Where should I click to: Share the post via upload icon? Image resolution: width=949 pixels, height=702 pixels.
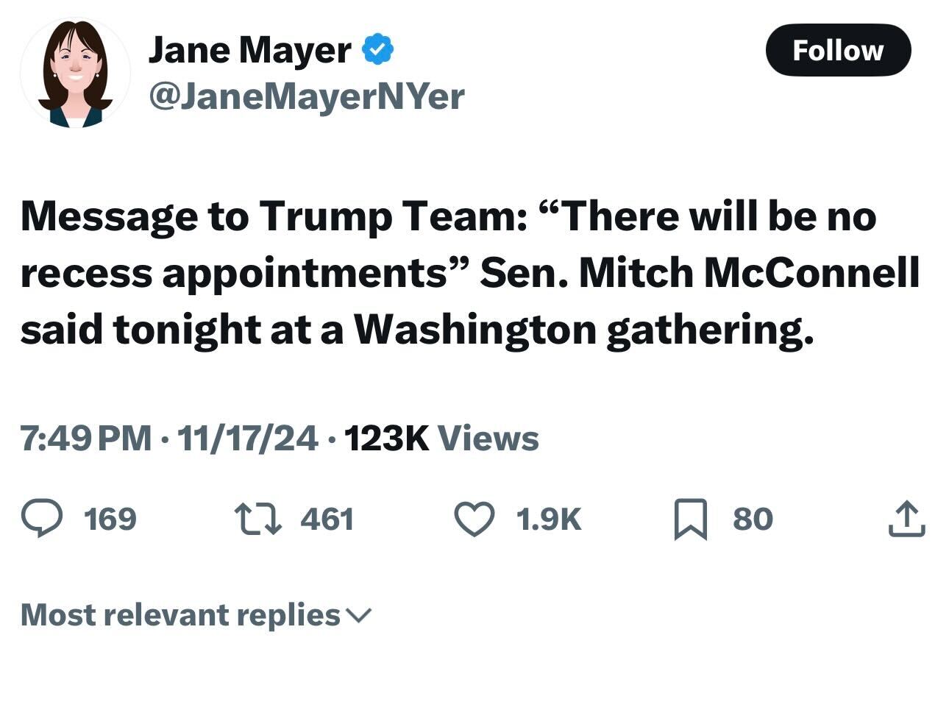click(906, 519)
